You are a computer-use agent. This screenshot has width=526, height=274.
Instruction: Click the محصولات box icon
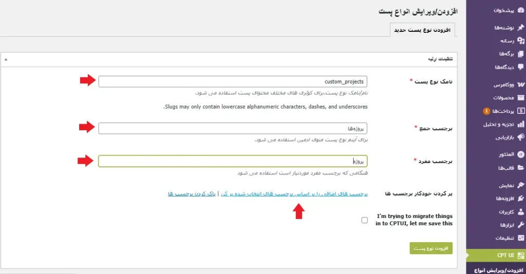pos(521,97)
